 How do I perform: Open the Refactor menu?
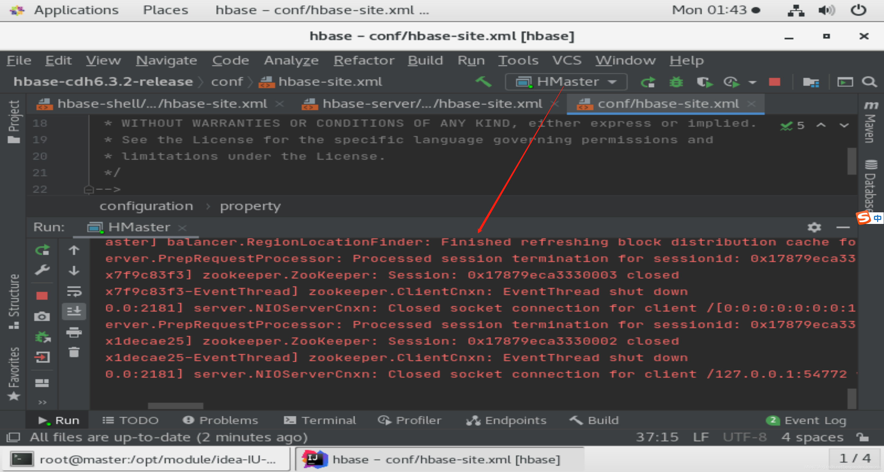tap(364, 60)
